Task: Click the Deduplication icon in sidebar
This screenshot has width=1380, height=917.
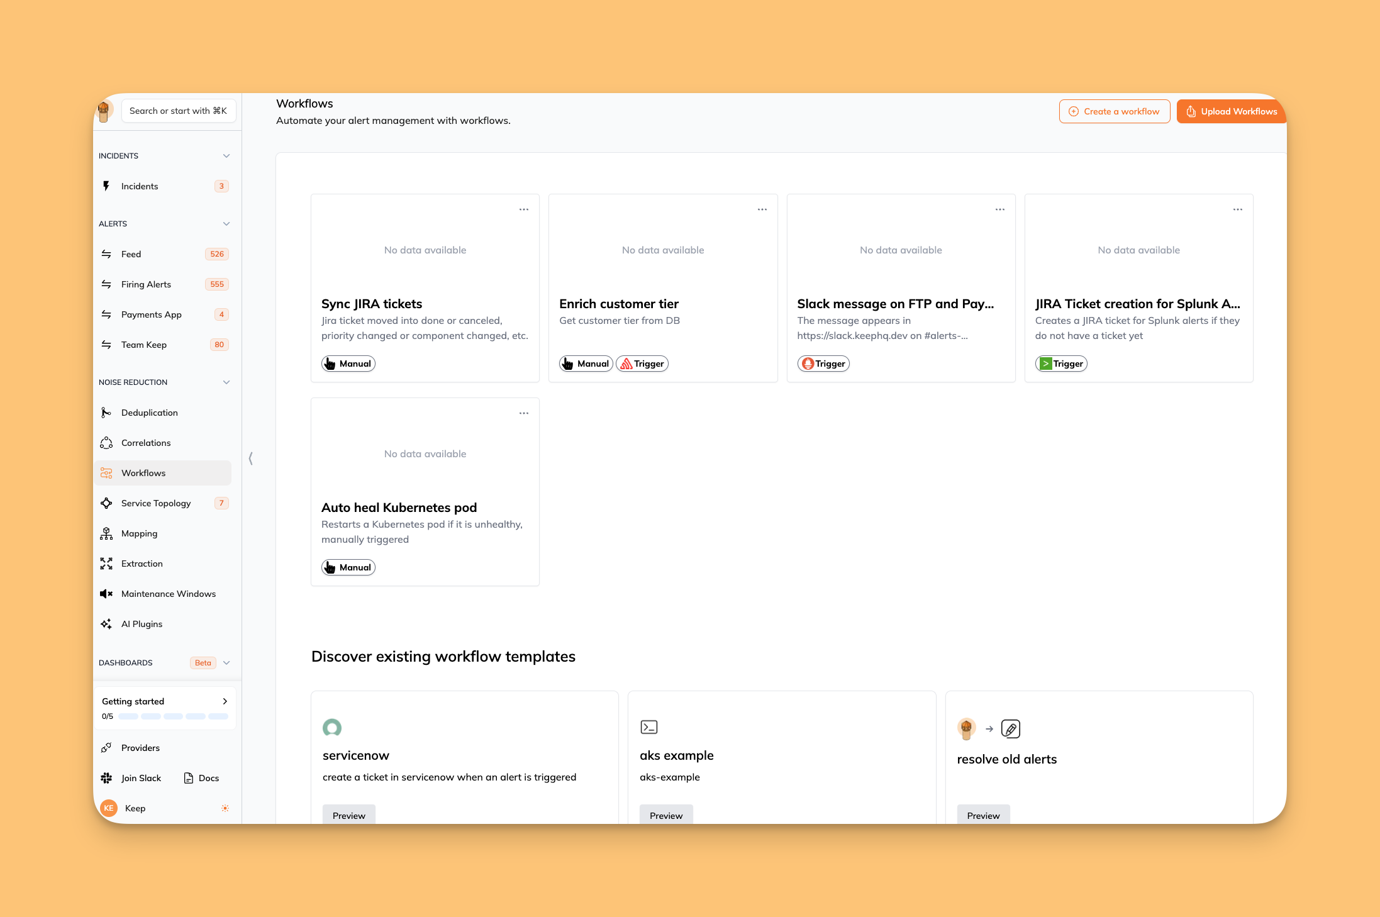Action: click(106, 413)
